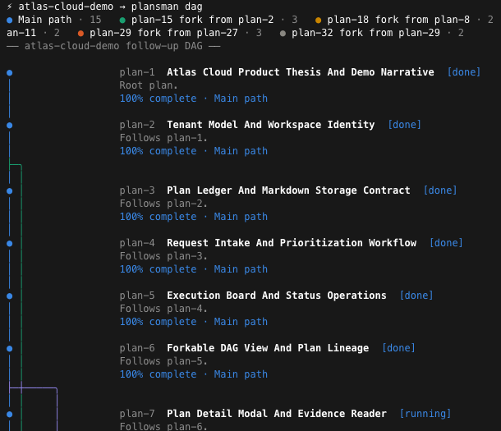The height and width of the screenshot is (431, 501).
Task: Open 'Plan Ledger And Markdown Storage Contract'
Action: (288, 190)
